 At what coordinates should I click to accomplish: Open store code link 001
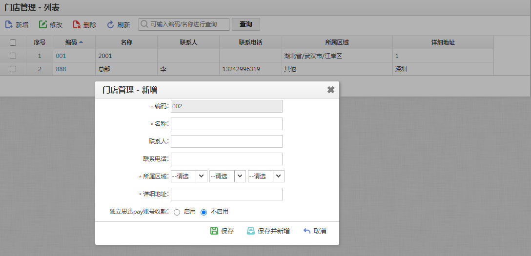61,56
